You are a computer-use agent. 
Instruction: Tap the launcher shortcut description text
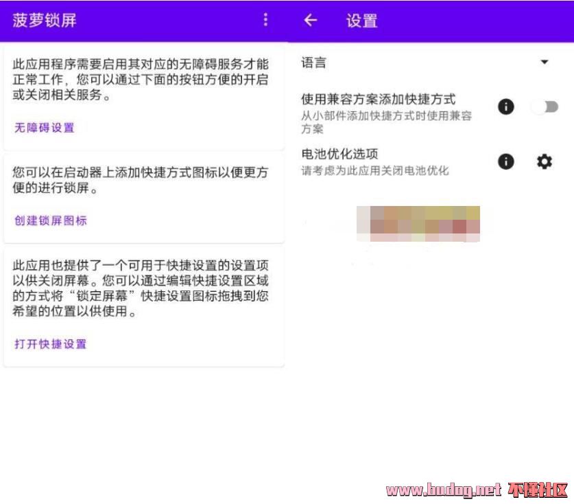(141, 180)
